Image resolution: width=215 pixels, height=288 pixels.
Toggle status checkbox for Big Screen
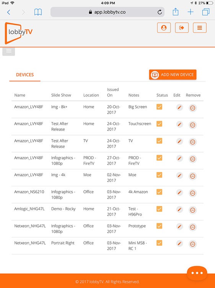coord(160,107)
